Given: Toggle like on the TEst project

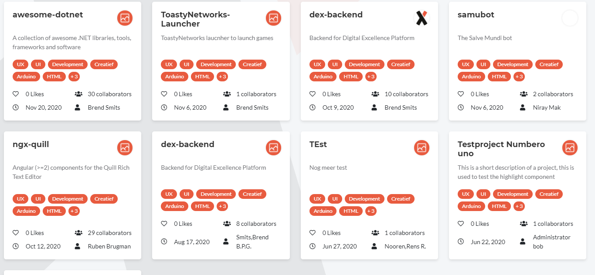Looking at the screenshot, I should point(313,233).
